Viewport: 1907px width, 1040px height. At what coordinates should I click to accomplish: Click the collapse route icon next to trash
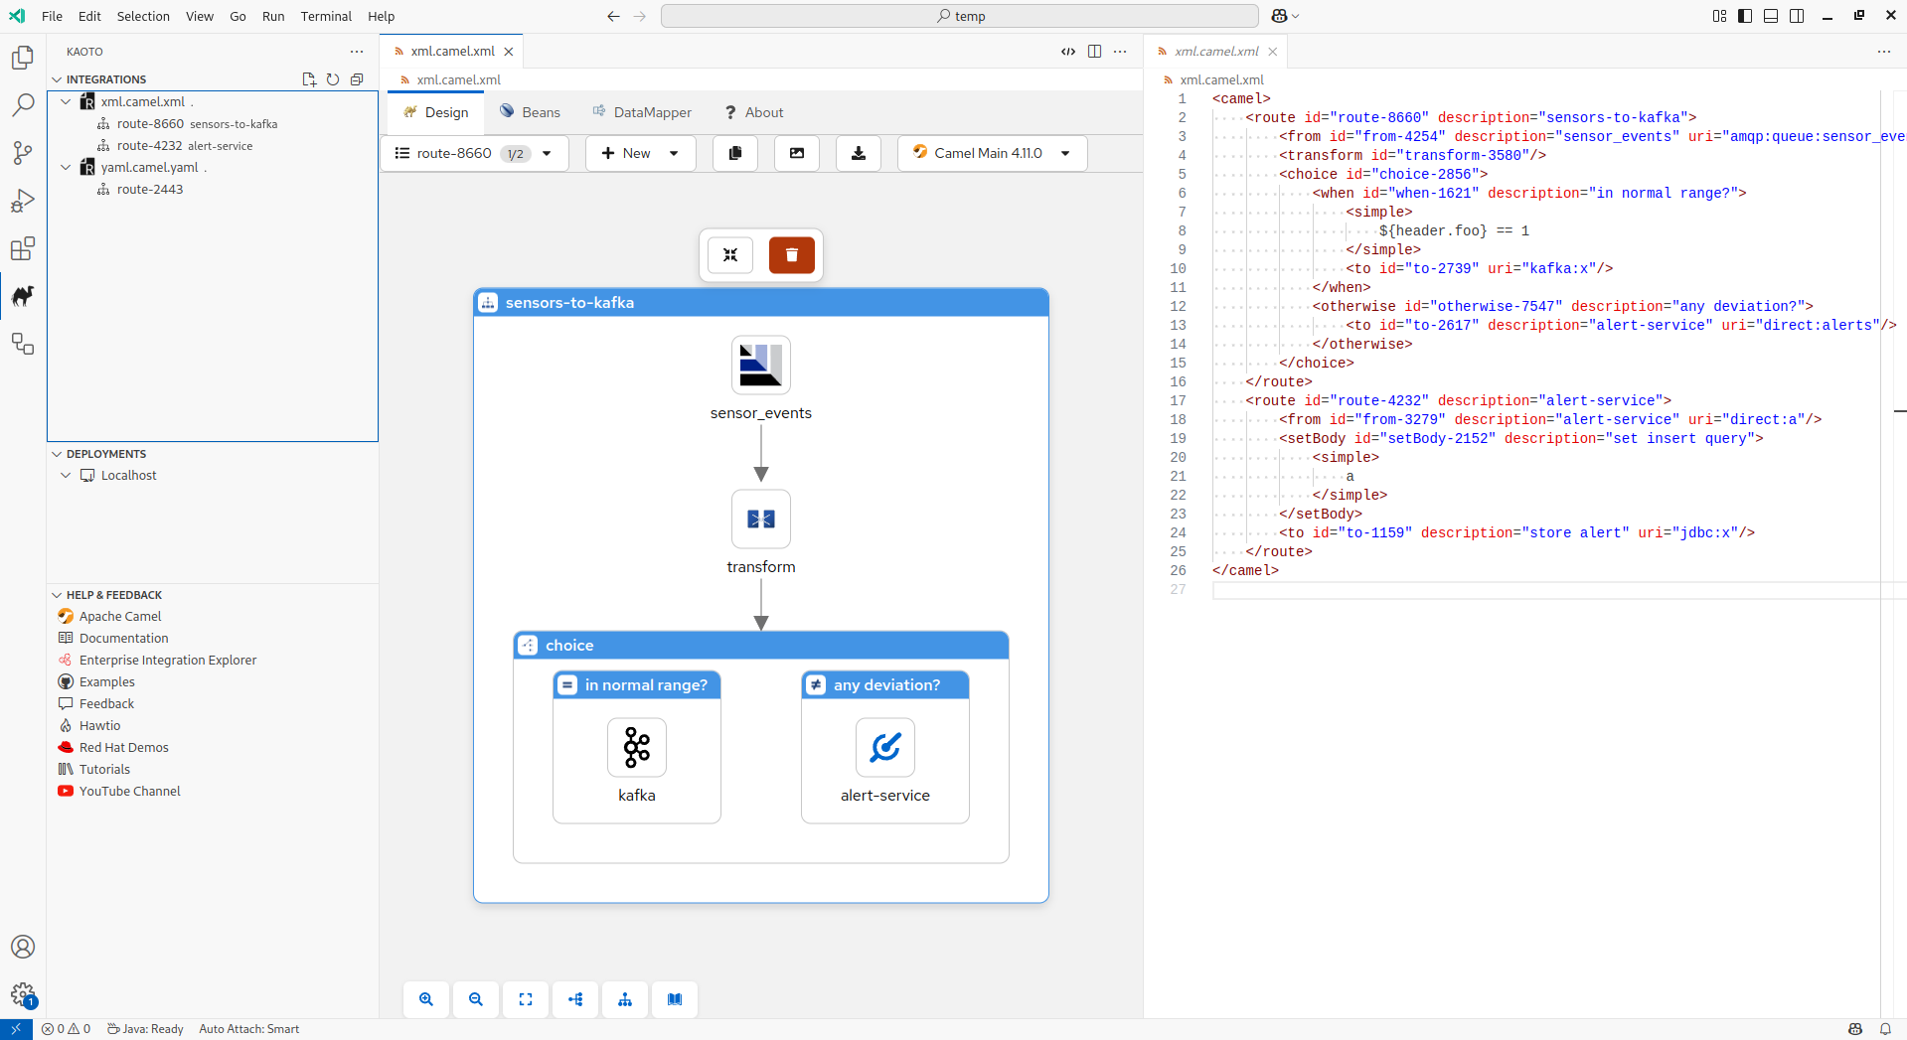pyautogui.click(x=730, y=255)
